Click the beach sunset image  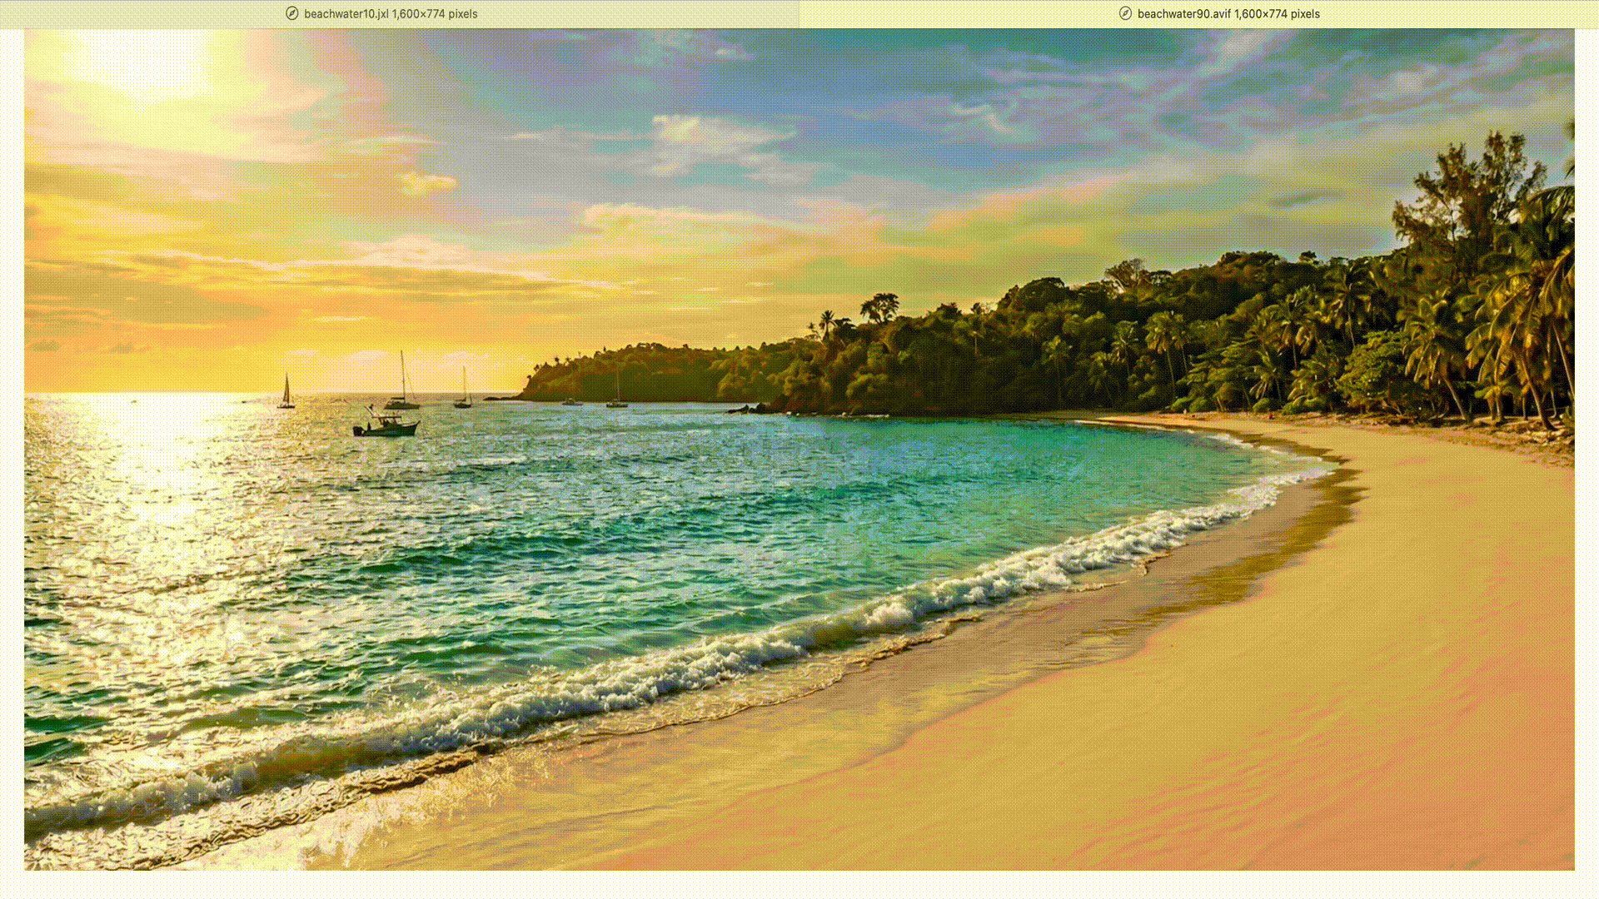799,449
